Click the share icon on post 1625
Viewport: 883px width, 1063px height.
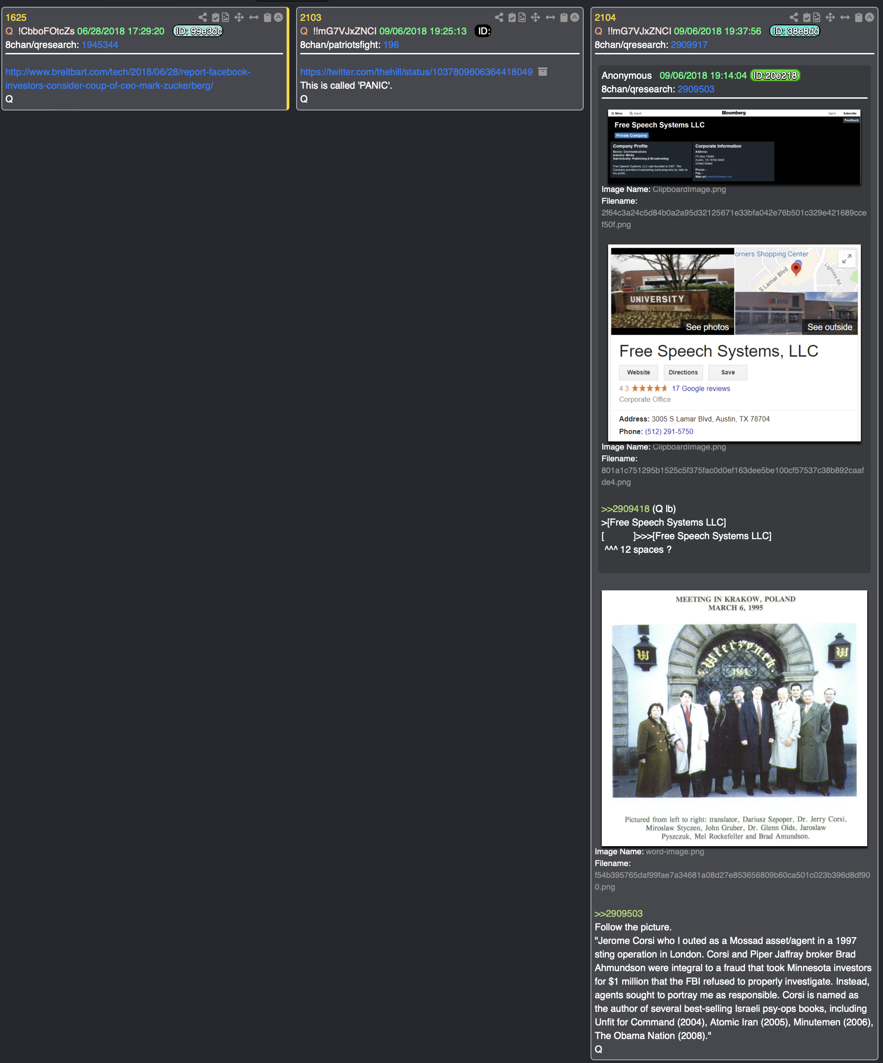click(202, 17)
